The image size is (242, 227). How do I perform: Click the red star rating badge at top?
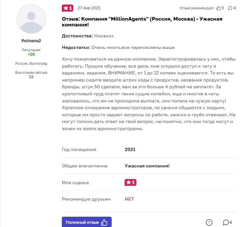click(x=68, y=8)
